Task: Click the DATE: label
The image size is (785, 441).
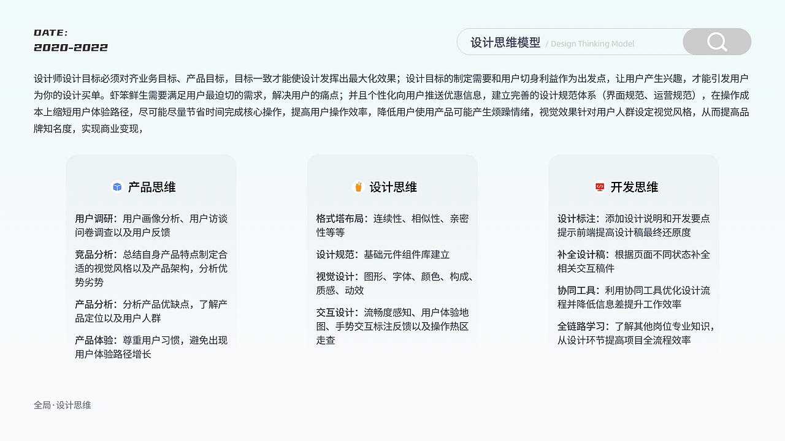Action: coord(51,33)
